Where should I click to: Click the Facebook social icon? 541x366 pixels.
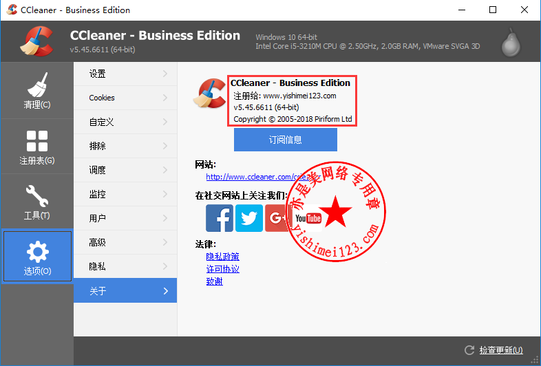(220, 218)
